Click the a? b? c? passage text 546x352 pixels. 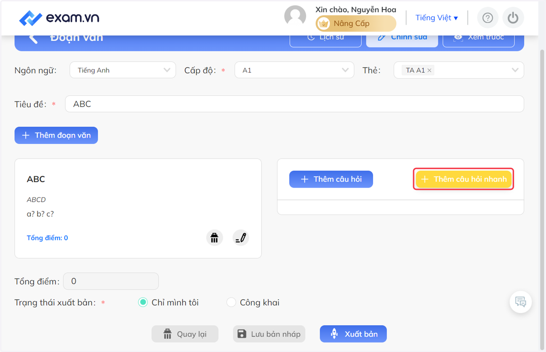point(40,214)
